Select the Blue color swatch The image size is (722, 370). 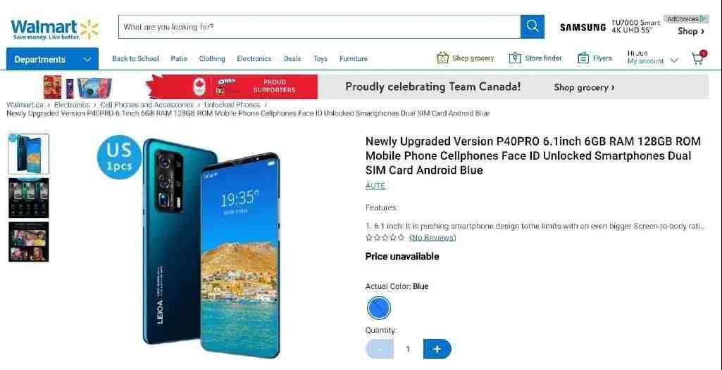point(379,308)
